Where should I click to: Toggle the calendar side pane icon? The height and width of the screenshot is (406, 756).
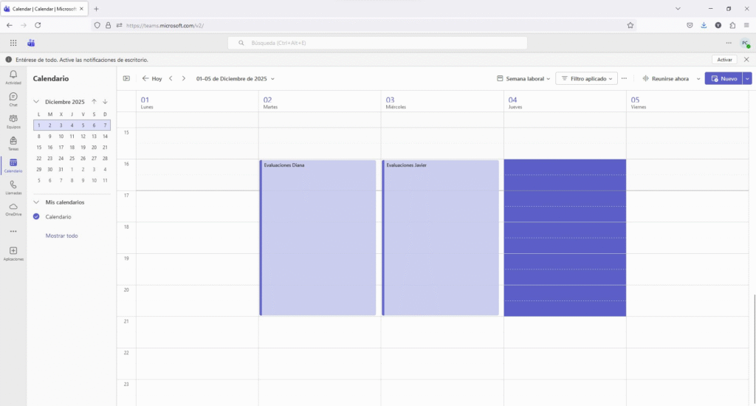coord(126,78)
